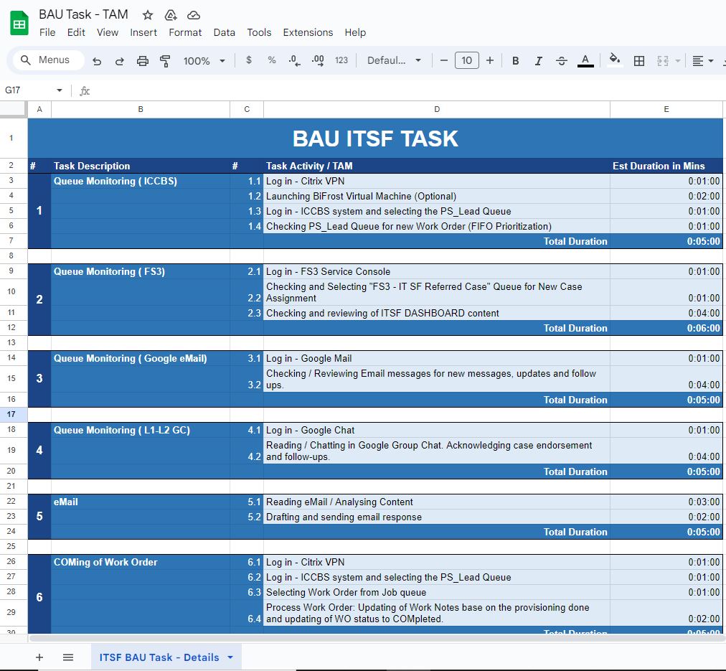726x671 pixels.
Task: Open the Insert menu
Action: 143,32
